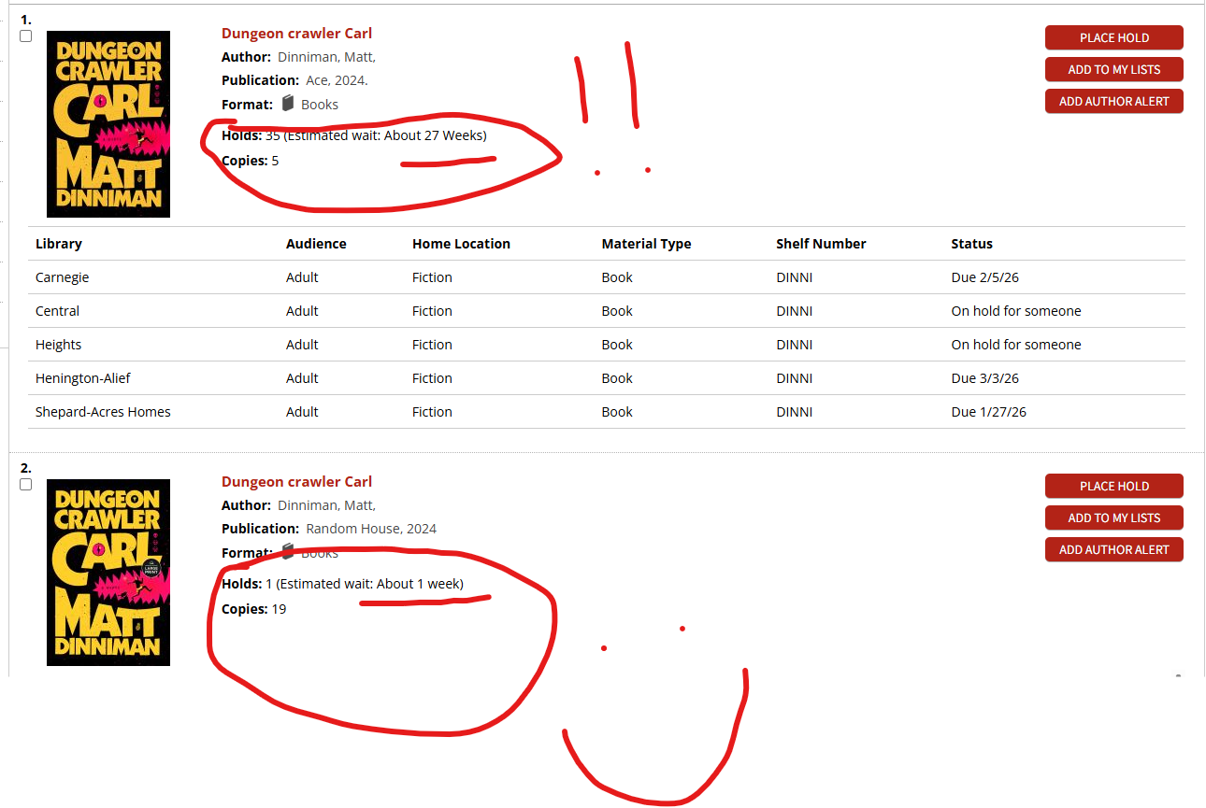Click the Material Type column header
The width and height of the screenshot is (1206, 808).
[x=646, y=244]
